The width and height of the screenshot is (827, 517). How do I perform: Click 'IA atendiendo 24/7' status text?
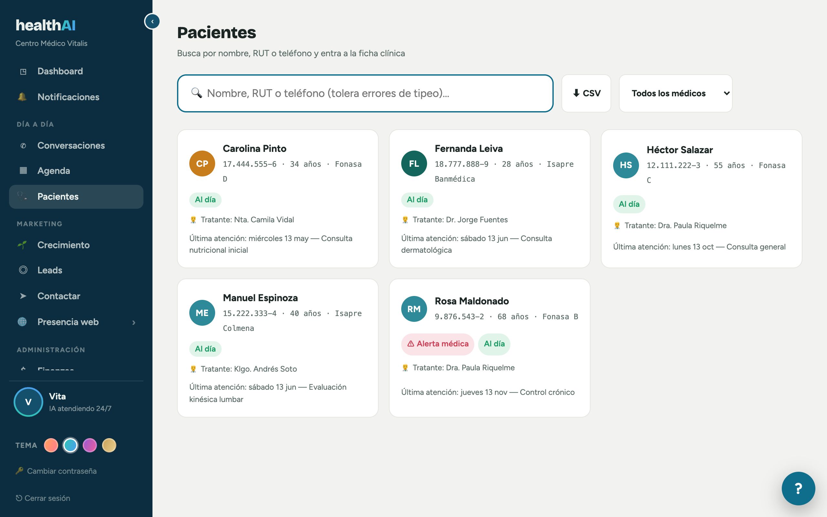click(80, 409)
